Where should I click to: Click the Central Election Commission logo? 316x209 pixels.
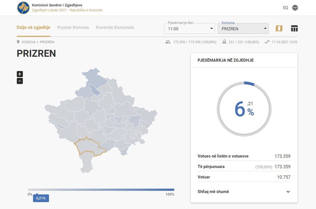(23, 8)
